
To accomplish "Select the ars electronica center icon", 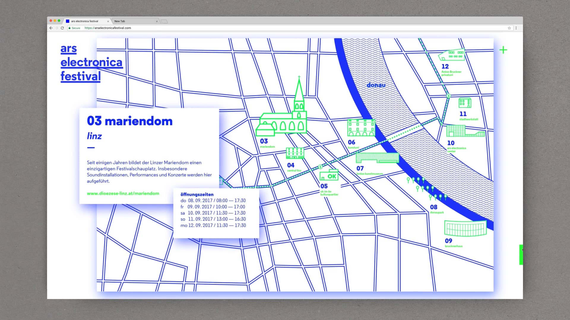I will (465, 131).
